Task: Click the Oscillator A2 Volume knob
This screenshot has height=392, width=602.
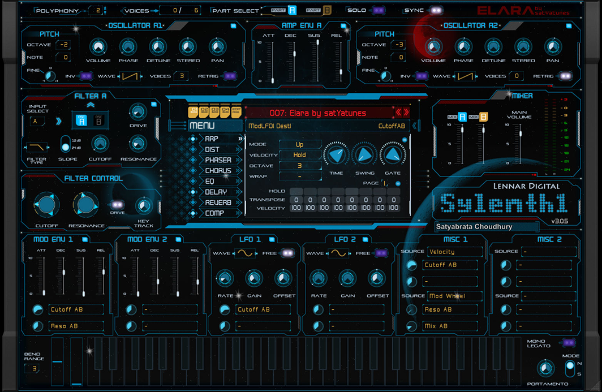Action: coord(433,47)
